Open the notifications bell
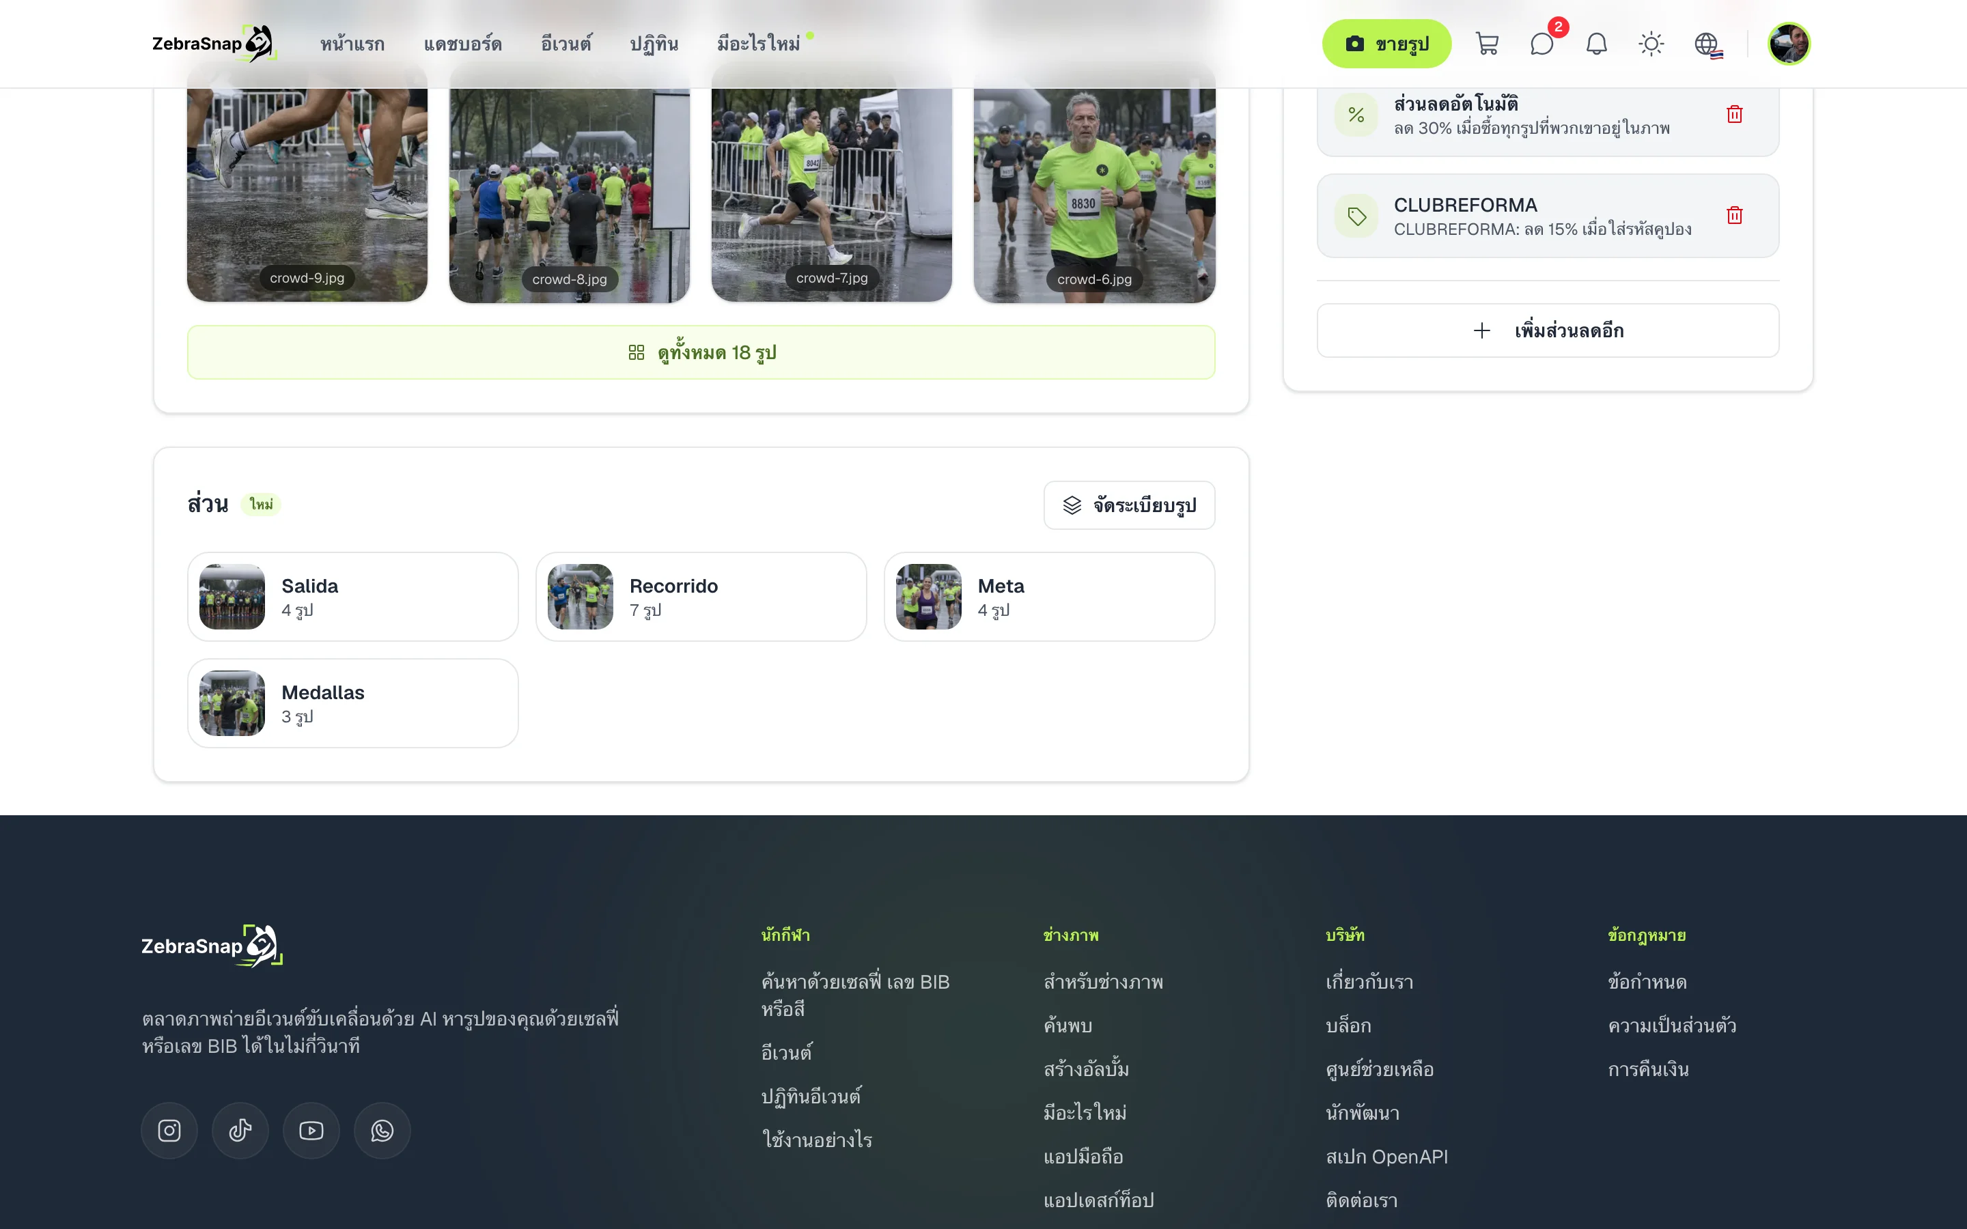 click(1596, 44)
